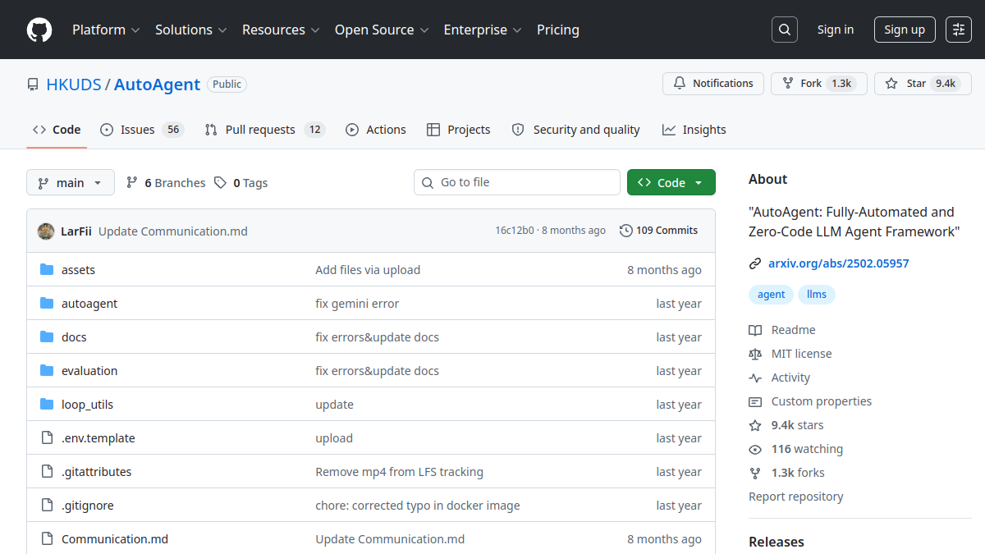
Task: Click the book icon next to Readme
Action: (x=755, y=330)
